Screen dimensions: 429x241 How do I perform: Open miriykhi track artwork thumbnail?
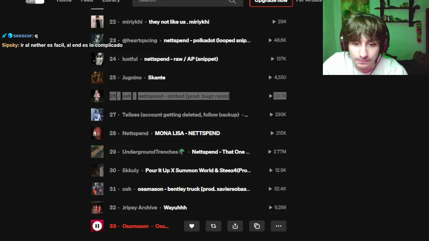click(x=97, y=22)
